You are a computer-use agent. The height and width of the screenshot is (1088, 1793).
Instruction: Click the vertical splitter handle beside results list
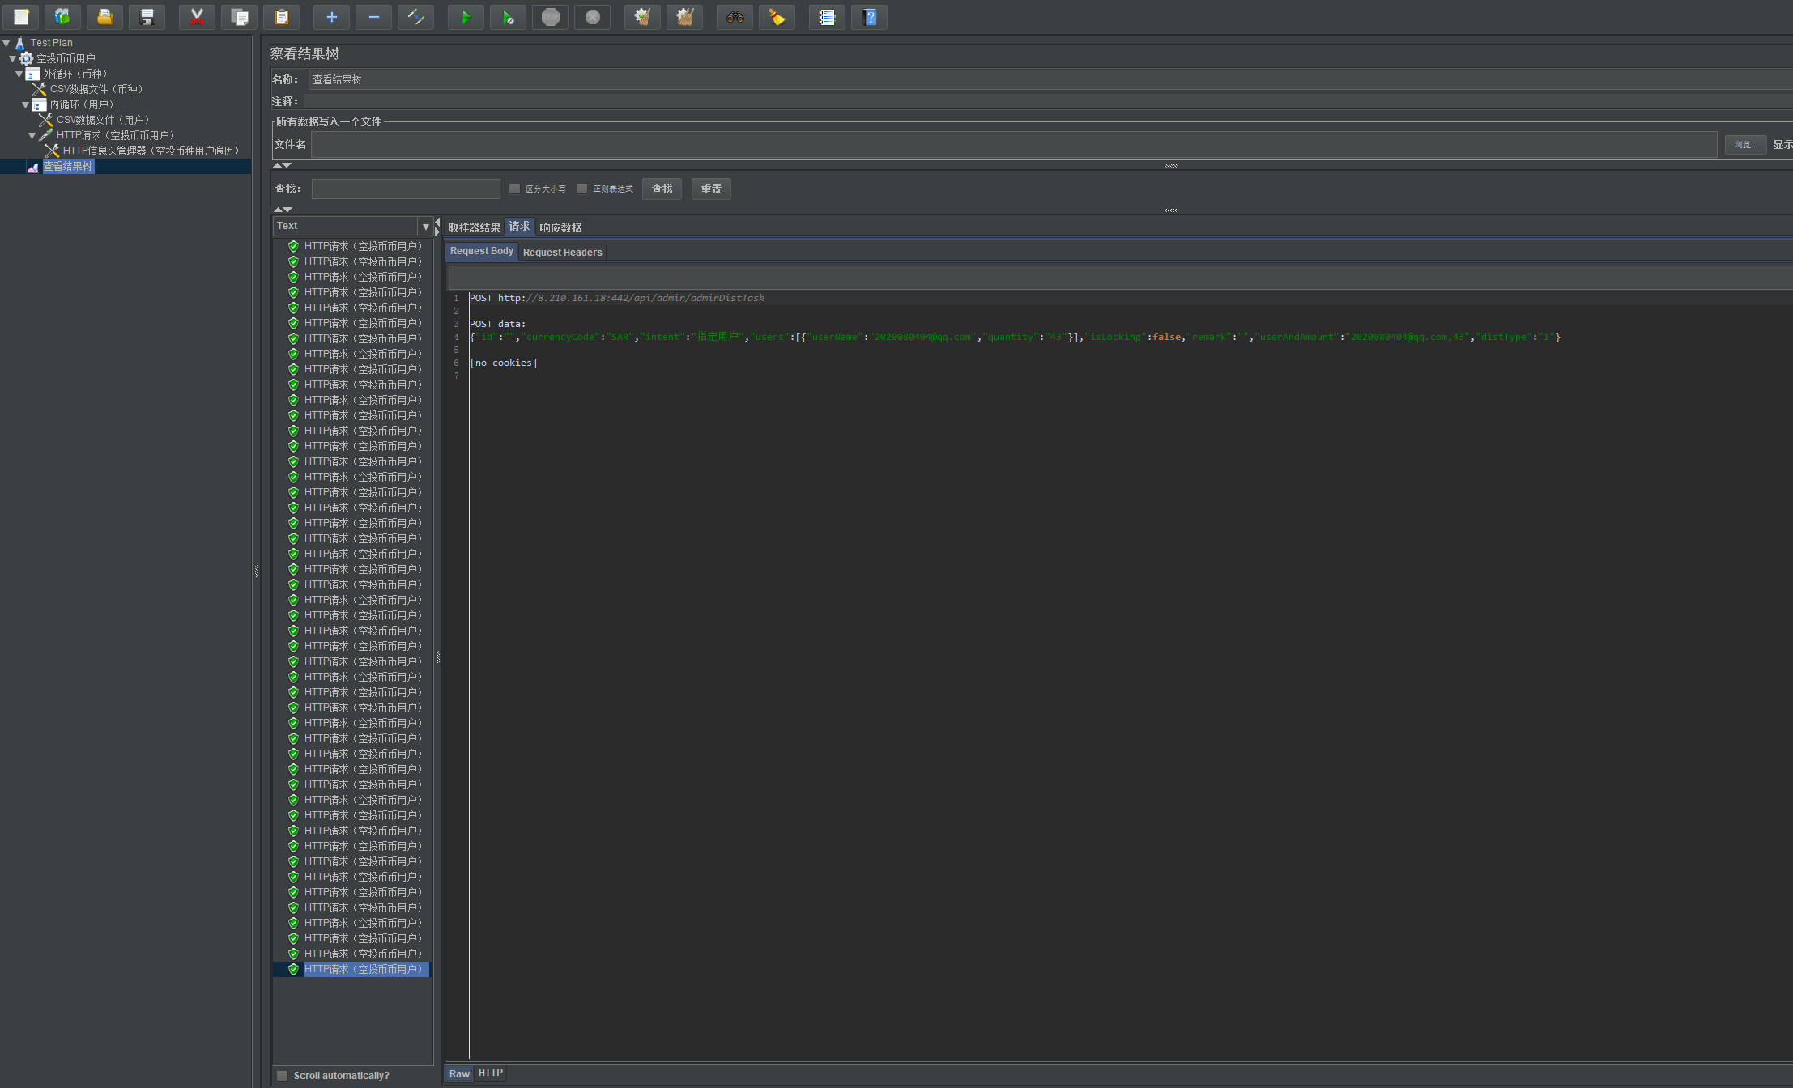point(438,657)
